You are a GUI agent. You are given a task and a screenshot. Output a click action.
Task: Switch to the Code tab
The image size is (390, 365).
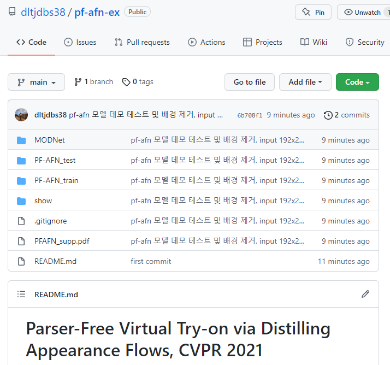point(31,42)
